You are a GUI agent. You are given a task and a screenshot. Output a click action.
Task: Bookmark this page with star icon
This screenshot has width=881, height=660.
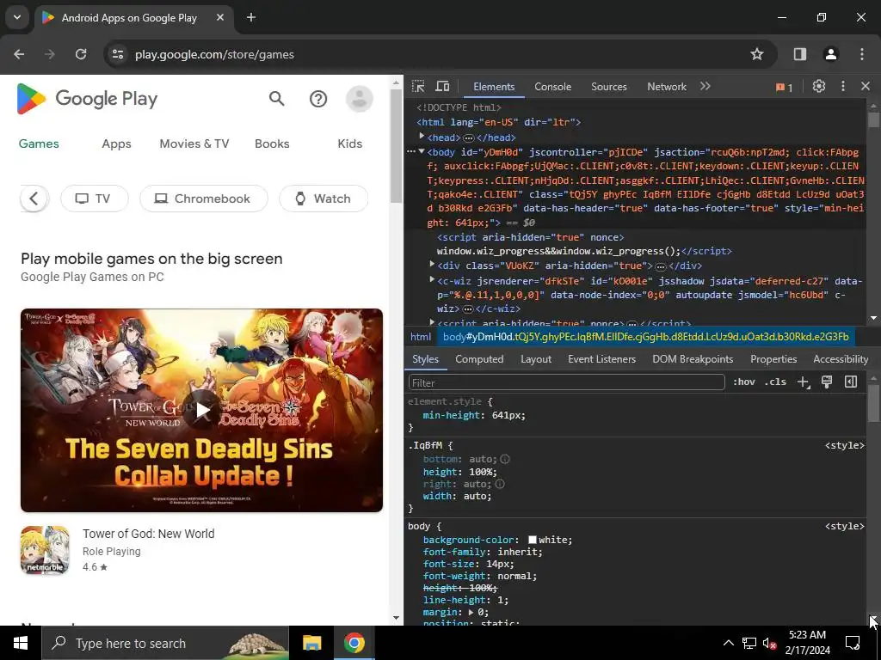pos(757,54)
